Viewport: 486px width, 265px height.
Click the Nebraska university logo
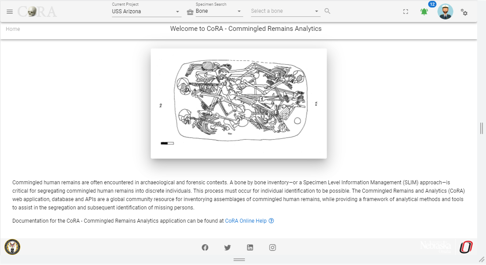point(436,246)
